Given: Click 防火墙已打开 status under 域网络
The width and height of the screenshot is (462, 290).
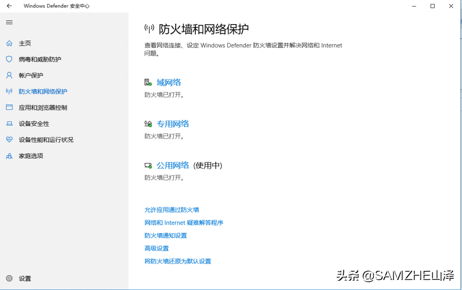Looking at the screenshot, I should pyautogui.click(x=164, y=95).
